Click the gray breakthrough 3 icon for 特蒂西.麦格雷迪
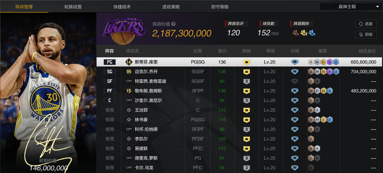This screenshot has height=173, width=383. tap(246, 81)
